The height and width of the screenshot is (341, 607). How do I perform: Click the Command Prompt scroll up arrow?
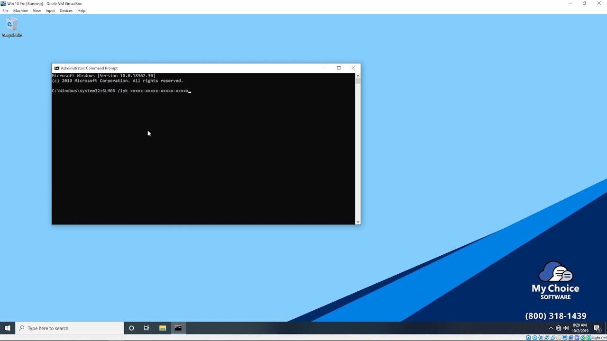(x=358, y=75)
